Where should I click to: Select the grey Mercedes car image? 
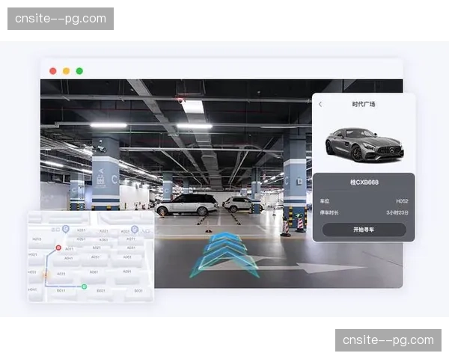coord(364,143)
